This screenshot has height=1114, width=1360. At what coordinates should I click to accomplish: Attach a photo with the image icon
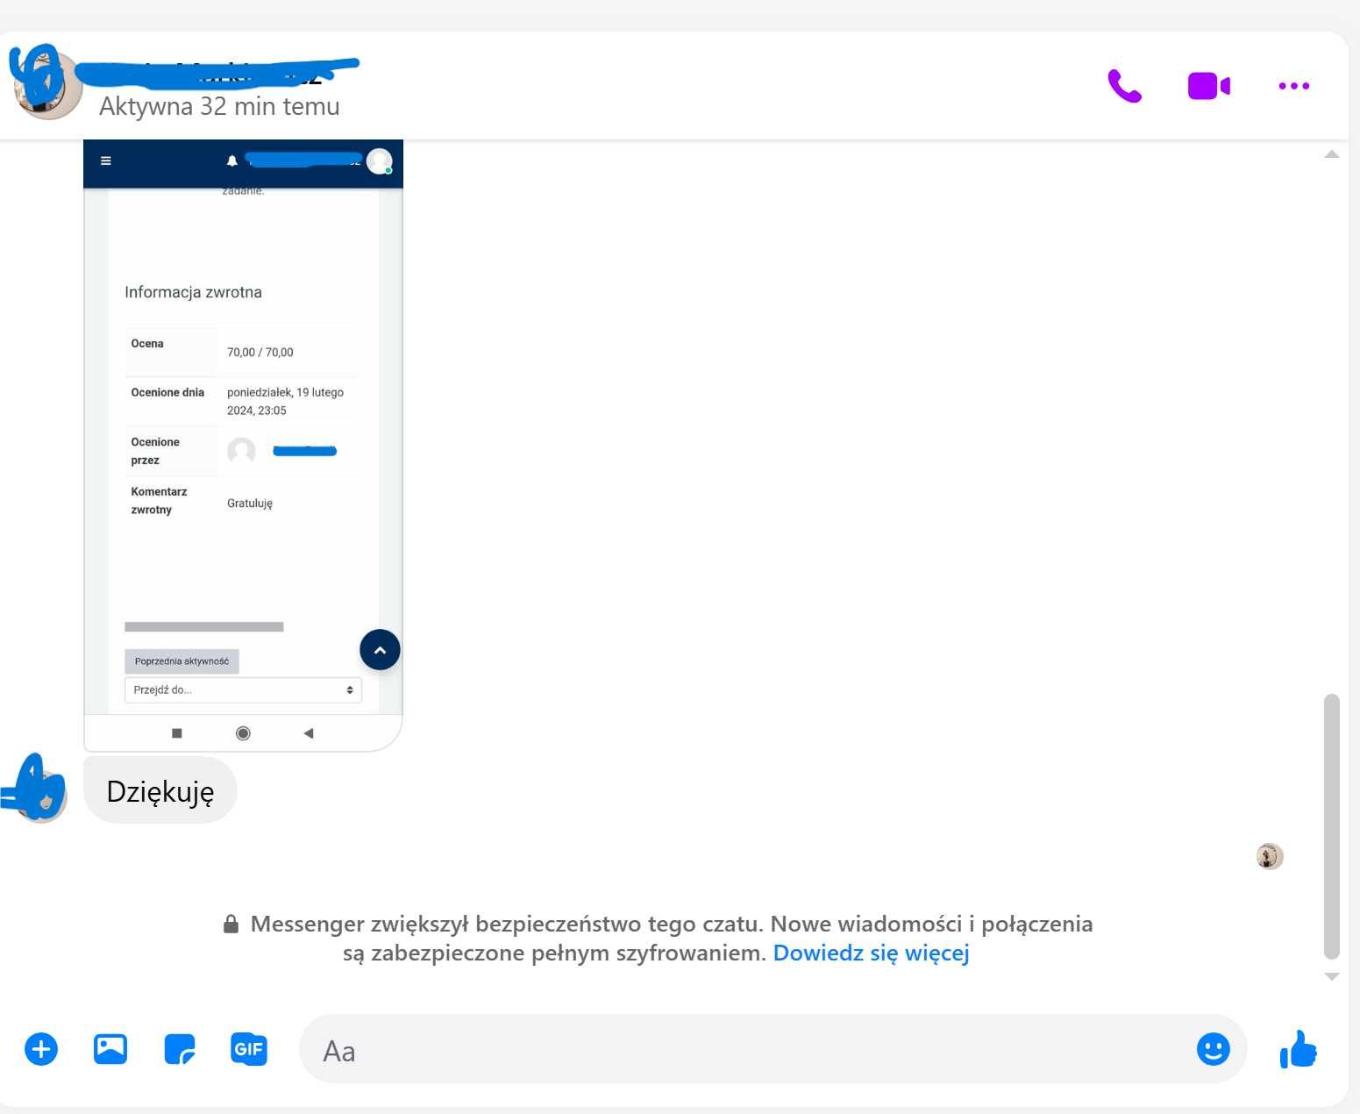pos(110,1049)
